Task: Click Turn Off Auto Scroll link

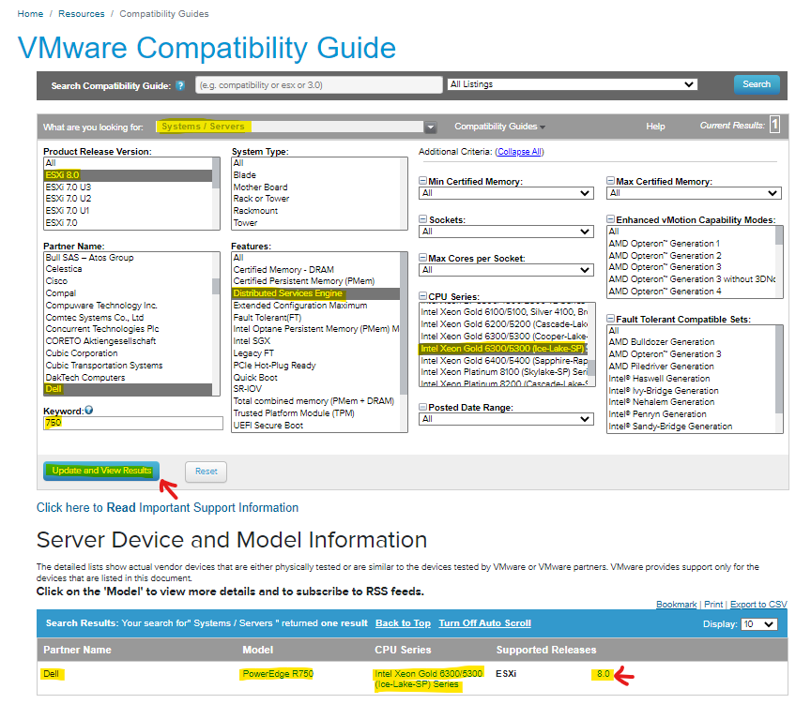Action: (484, 623)
